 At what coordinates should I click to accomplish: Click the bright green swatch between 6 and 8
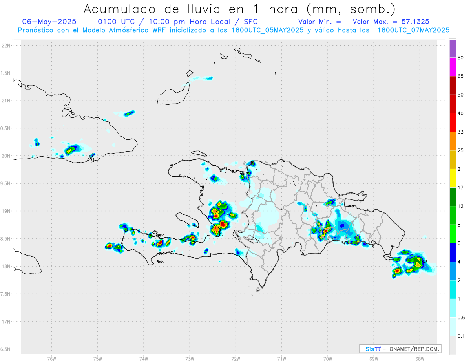click(x=453, y=234)
